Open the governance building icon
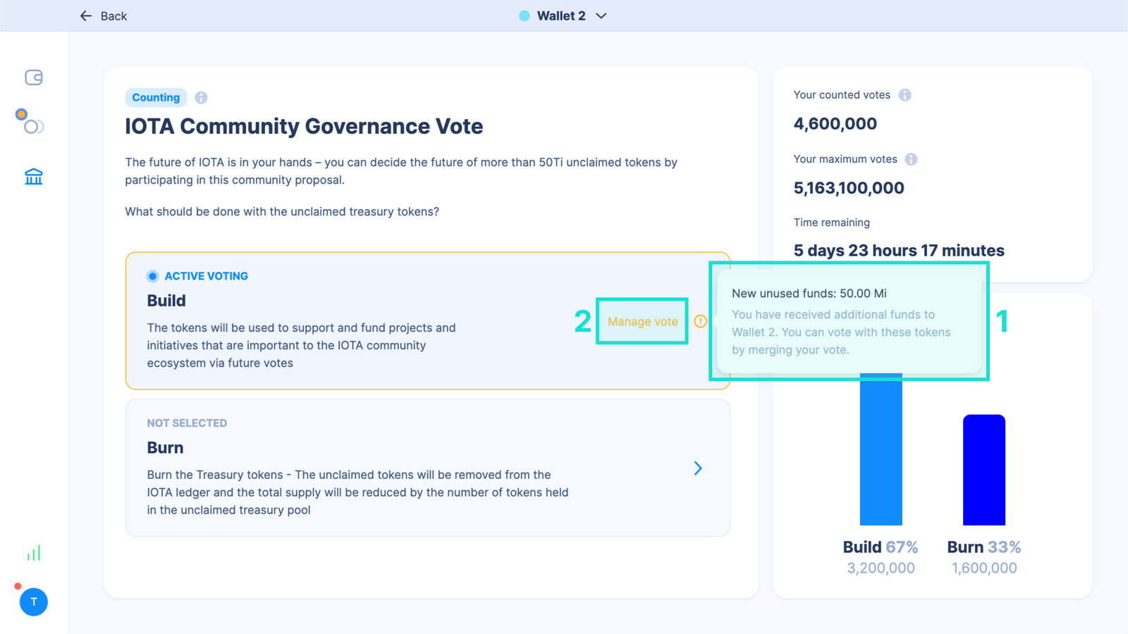 (34, 176)
